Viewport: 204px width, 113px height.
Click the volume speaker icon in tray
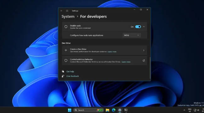click(198, 110)
